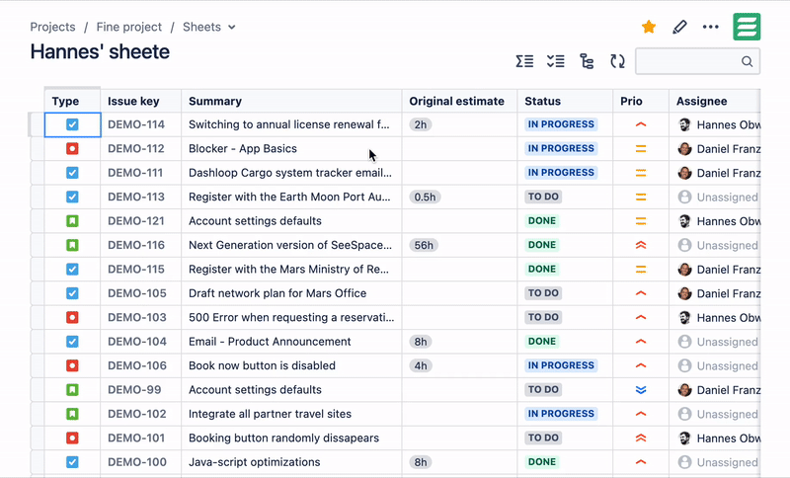Open IN PROGRESS status of DEMO-114
The width and height of the screenshot is (790, 478).
pyautogui.click(x=561, y=124)
